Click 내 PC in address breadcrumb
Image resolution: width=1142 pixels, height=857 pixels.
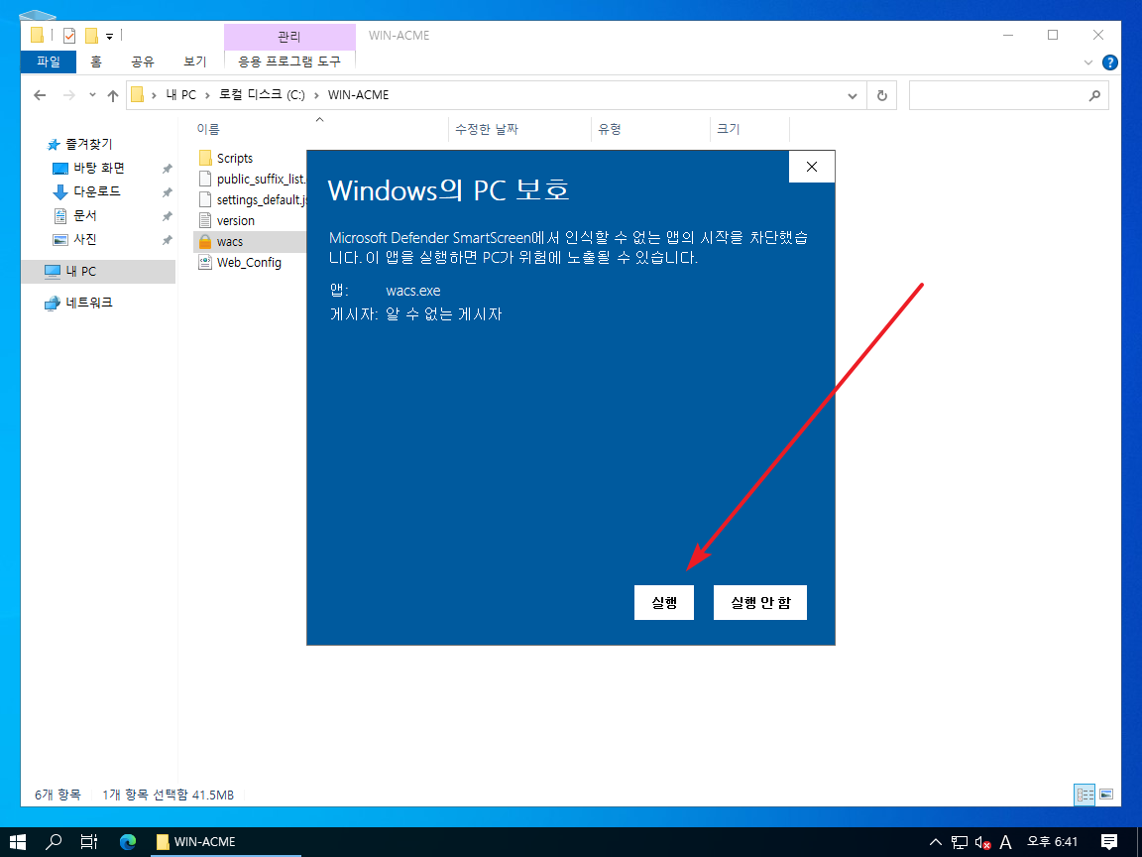(x=180, y=95)
